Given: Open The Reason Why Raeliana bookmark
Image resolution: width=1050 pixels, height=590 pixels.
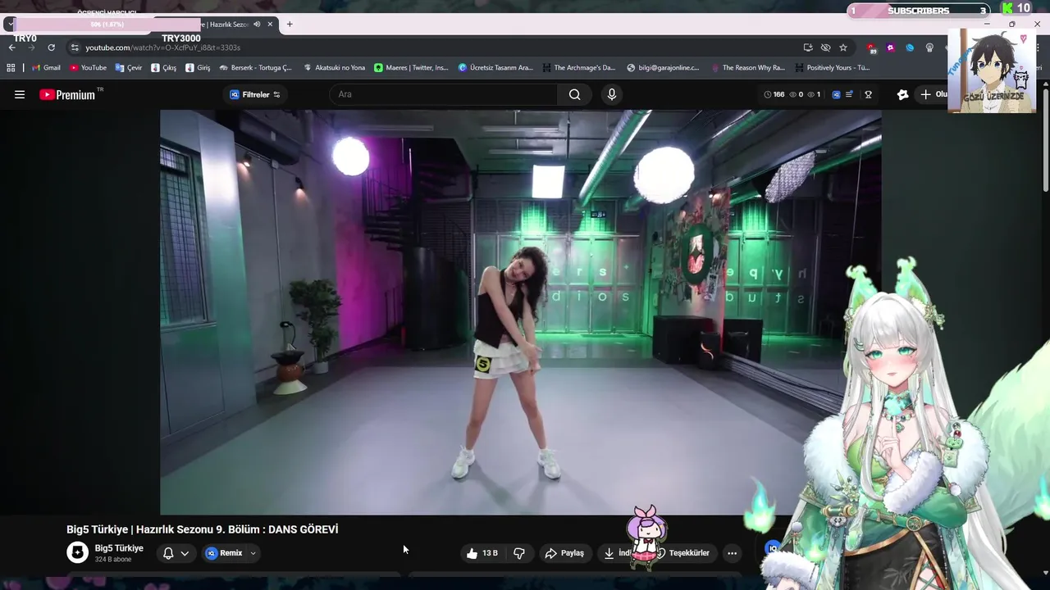Looking at the screenshot, I should coord(748,68).
